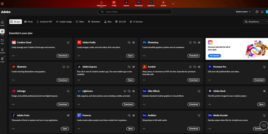The width and height of the screenshot is (268, 134).
Task: Filter apps by Beta category
Action: pyautogui.click(x=108, y=22)
